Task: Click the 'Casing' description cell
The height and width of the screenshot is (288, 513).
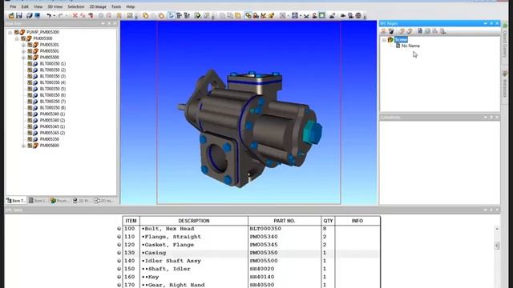Action: [194, 253]
